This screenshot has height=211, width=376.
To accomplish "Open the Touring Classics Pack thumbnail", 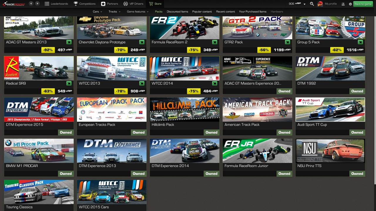I will tap(39, 192).
